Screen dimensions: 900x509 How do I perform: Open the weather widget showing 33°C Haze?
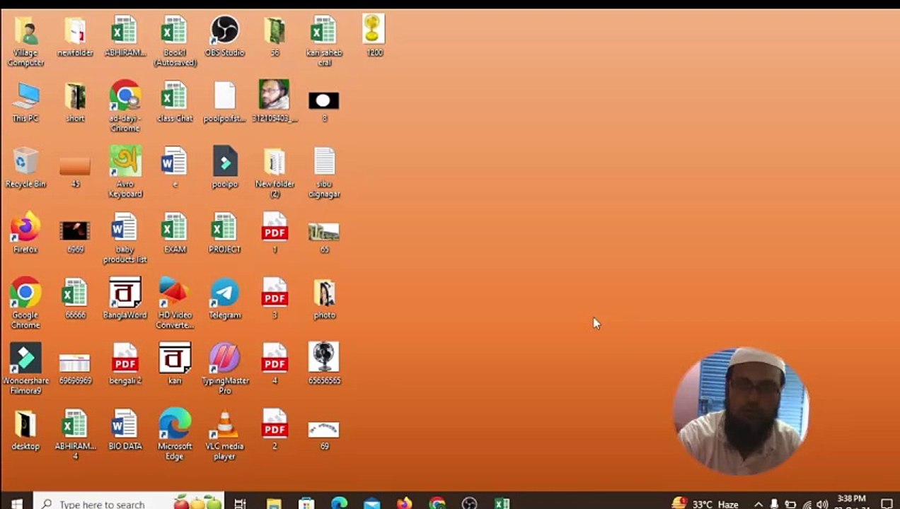tap(705, 504)
